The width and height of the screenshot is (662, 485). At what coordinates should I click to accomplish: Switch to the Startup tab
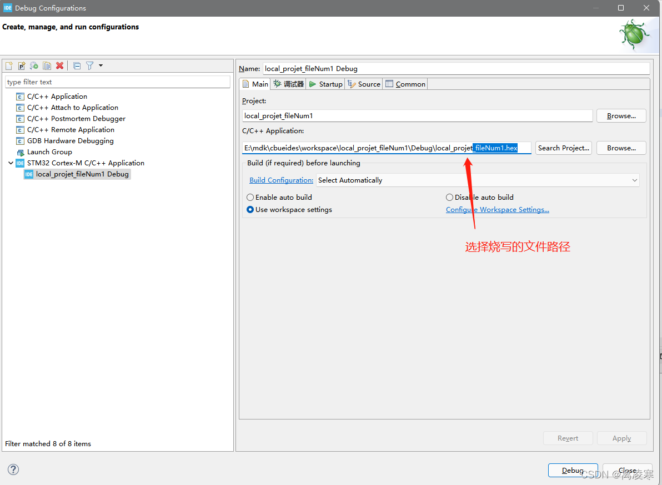point(325,84)
